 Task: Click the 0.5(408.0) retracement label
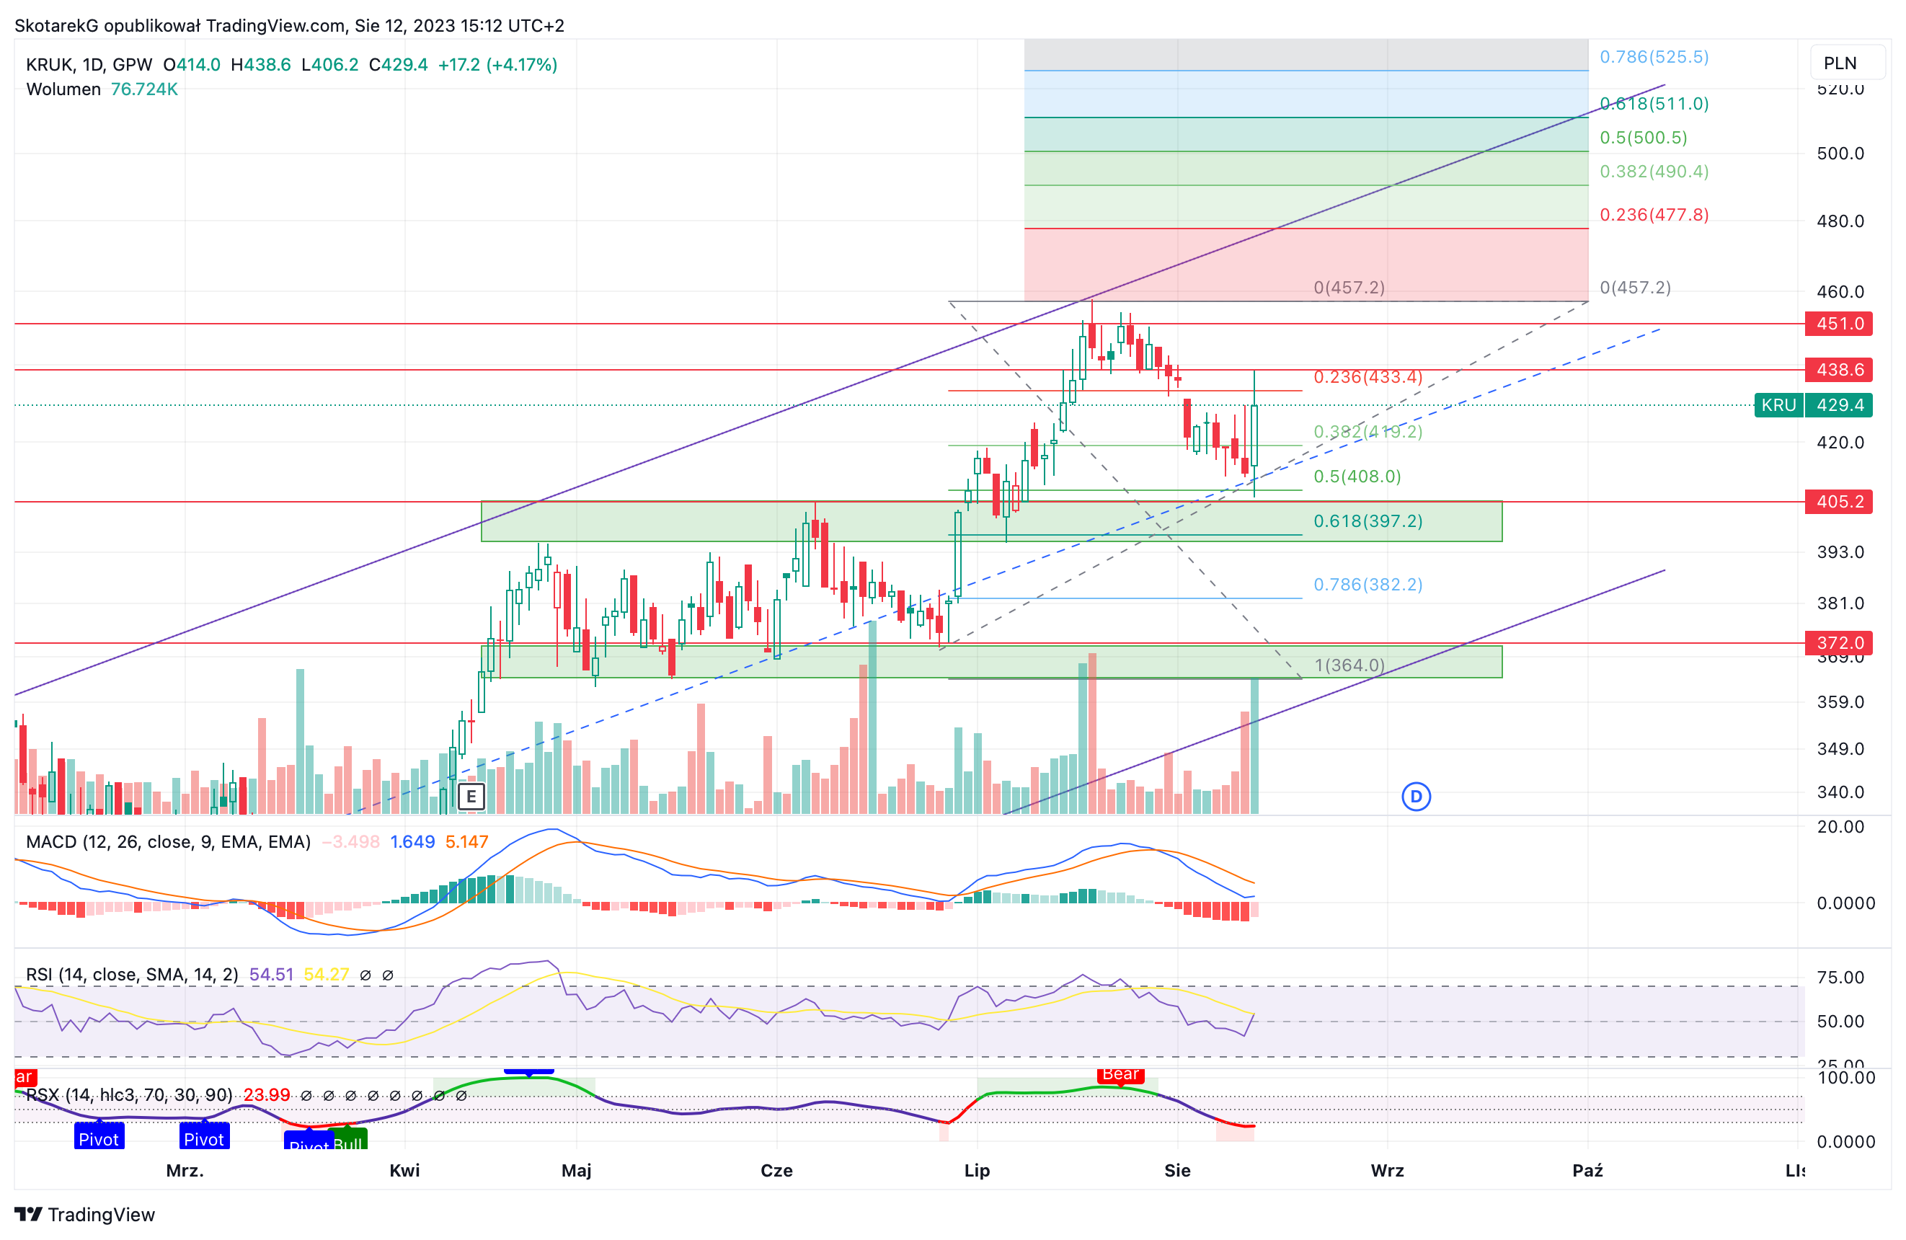point(1357,476)
